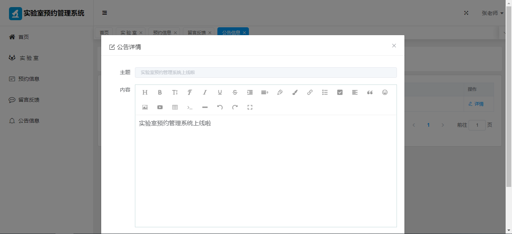
Task: Insert a table in the editor
Action: tap(175, 107)
